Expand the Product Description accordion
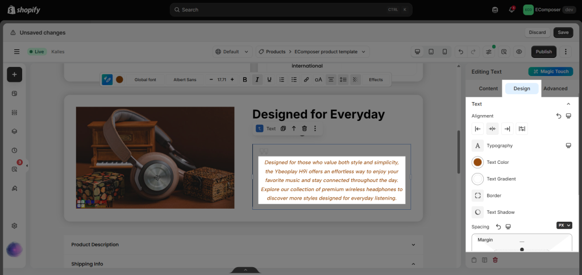Image resolution: width=582 pixels, height=275 pixels. click(243, 244)
